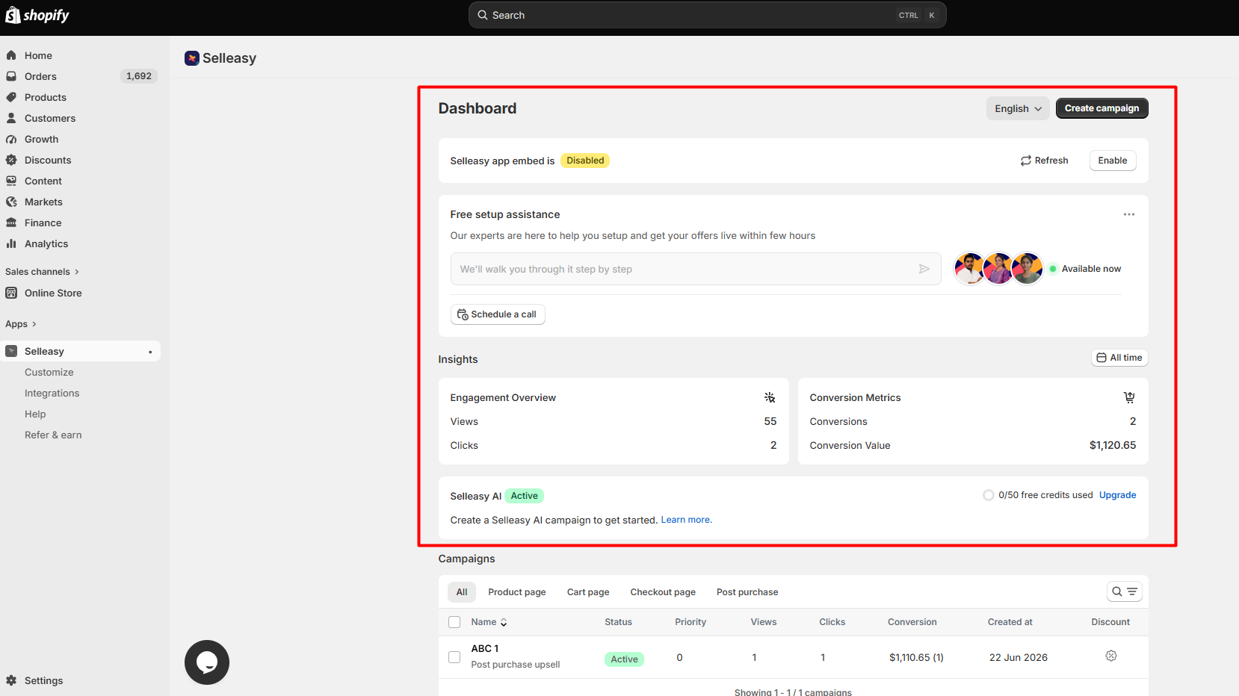Send message via the paper plane icon
The height and width of the screenshot is (696, 1239).
click(x=924, y=269)
